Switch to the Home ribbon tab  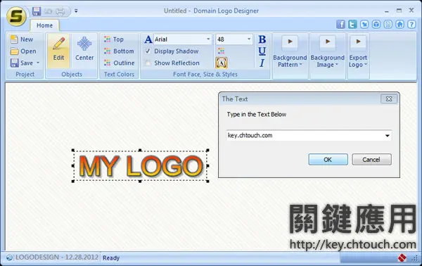(45, 25)
